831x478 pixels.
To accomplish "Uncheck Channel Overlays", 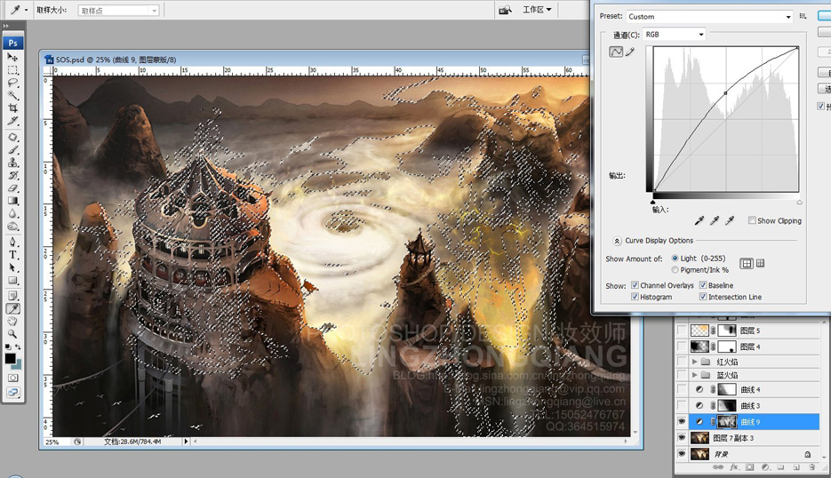I will coord(635,285).
